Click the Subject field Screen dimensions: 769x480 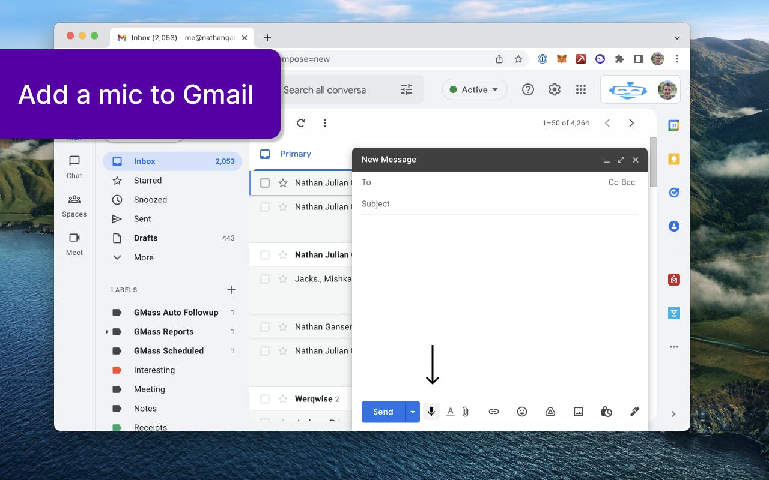pos(500,204)
